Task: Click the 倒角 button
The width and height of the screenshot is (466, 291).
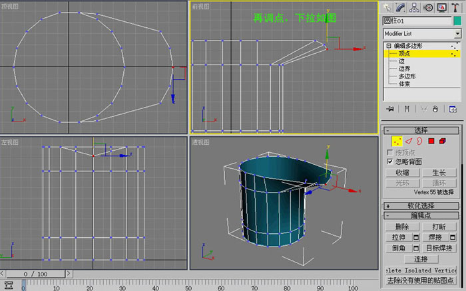Action: coord(399,248)
